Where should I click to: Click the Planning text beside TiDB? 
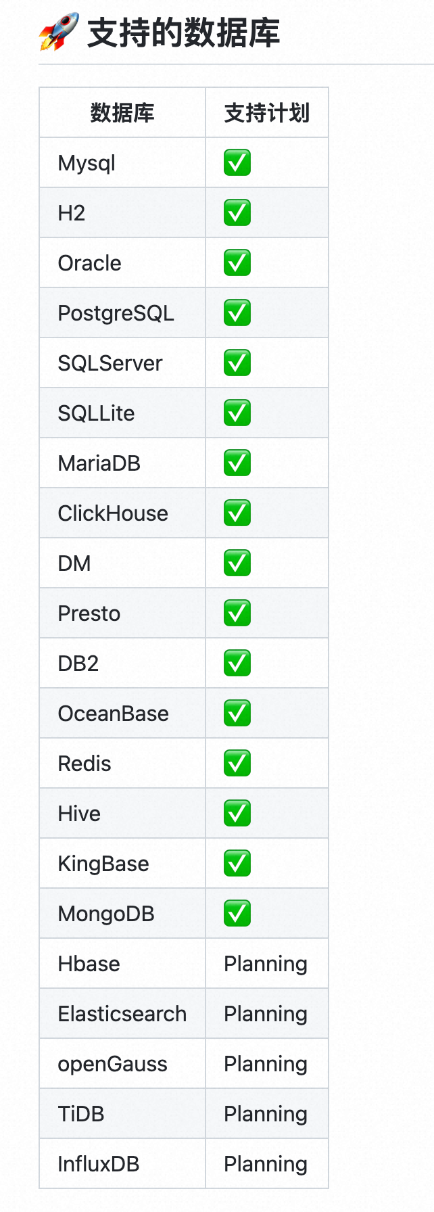click(x=266, y=1114)
